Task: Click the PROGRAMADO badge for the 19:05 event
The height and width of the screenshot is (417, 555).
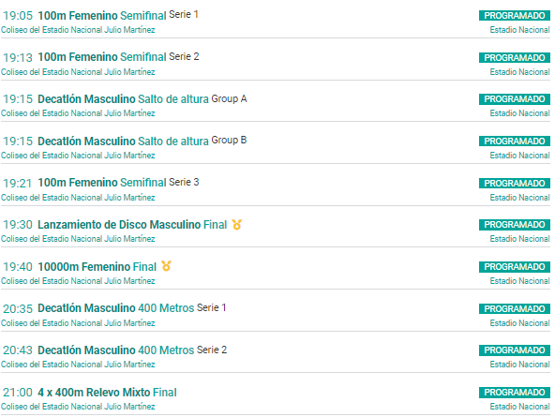Action: tap(515, 16)
